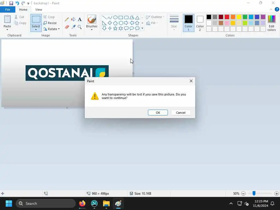
Task: Choose the Oval shape
Action: tap(115, 17)
